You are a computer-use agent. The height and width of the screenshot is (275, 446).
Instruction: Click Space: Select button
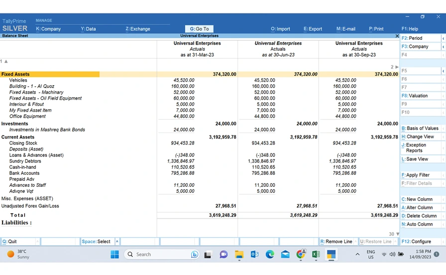point(98,242)
